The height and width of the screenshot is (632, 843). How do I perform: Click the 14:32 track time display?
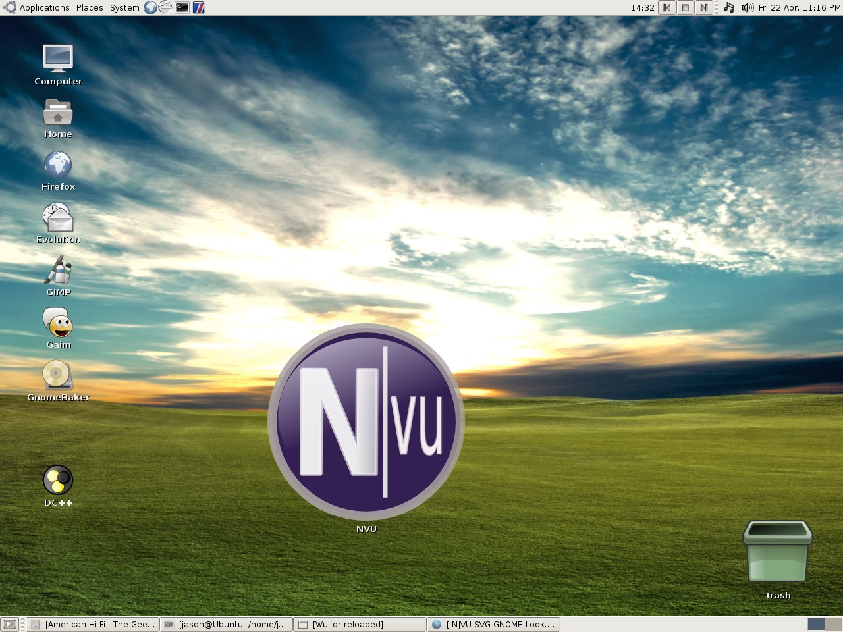[x=642, y=8]
